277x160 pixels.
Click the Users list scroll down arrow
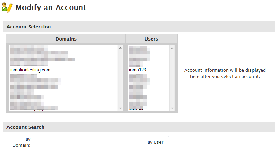tap(172, 108)
